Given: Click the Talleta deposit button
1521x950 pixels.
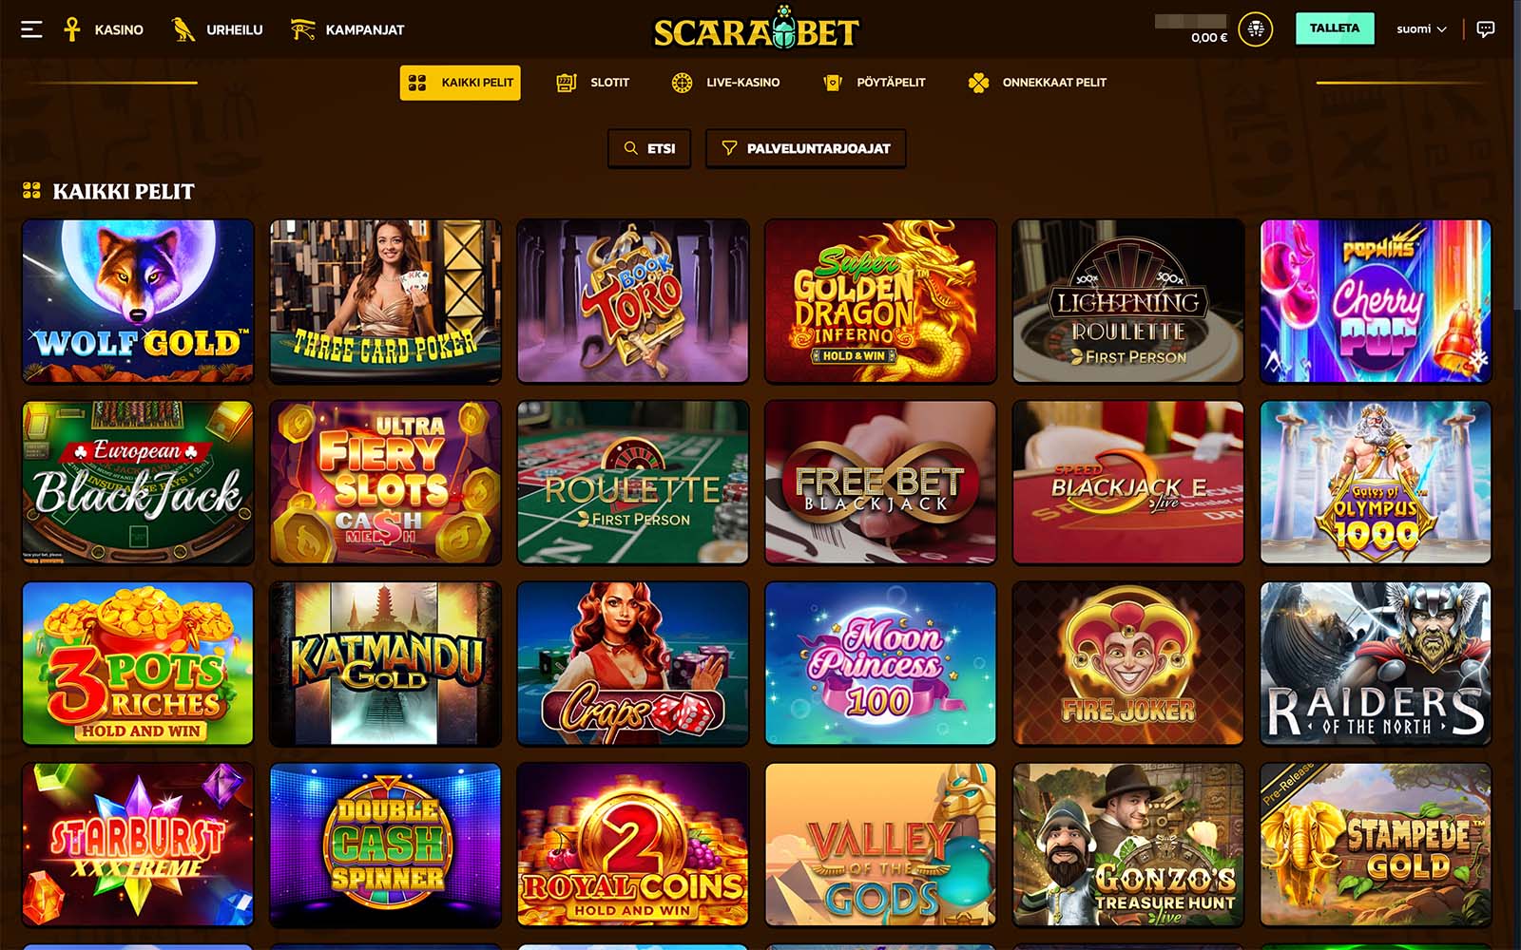Looking at the screenshot, I should [1335, 28].
